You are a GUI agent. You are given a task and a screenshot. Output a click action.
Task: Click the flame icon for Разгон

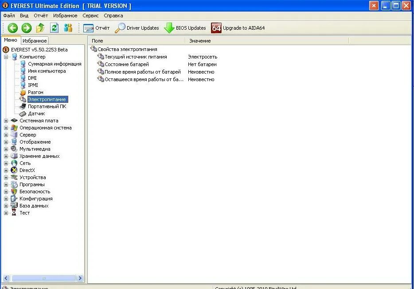[23, 92]
